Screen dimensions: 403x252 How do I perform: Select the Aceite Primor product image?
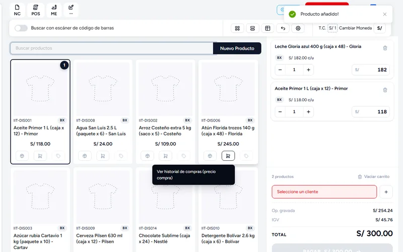[x=40, y=89]
